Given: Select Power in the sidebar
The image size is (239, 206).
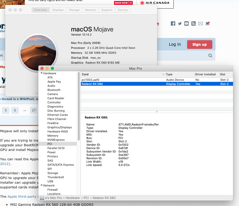Looking at the screenshot, I should click(52, 152).
